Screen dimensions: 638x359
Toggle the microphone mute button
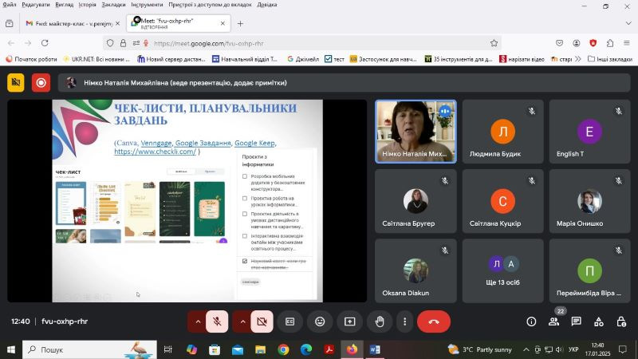click(217, 322)
